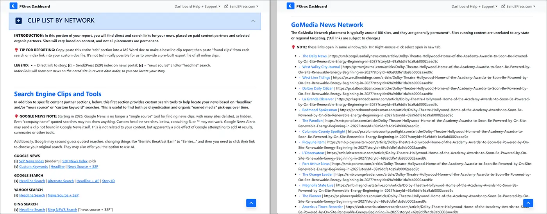The image size is (547, 214).
Task: Open Dashboard Help + Support dropdown in right window
Action: tap(474, 6)
